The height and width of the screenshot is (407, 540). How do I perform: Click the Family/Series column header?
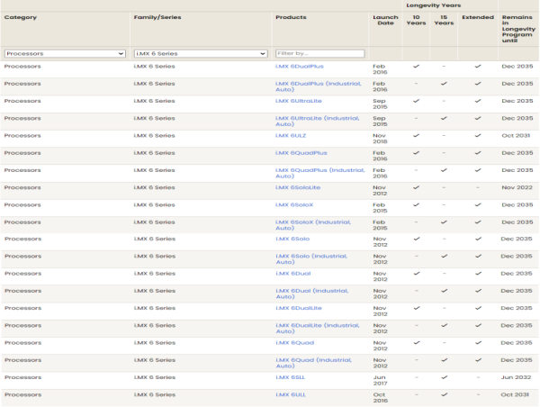click(157, 17)
